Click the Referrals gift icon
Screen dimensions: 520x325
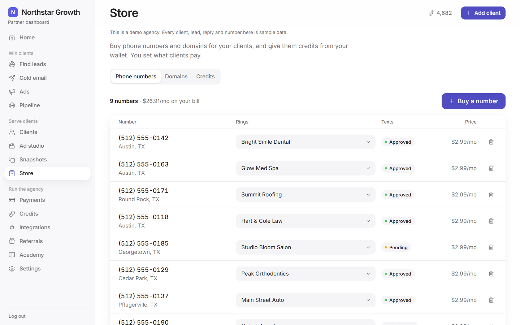click(x=12, y=241)
